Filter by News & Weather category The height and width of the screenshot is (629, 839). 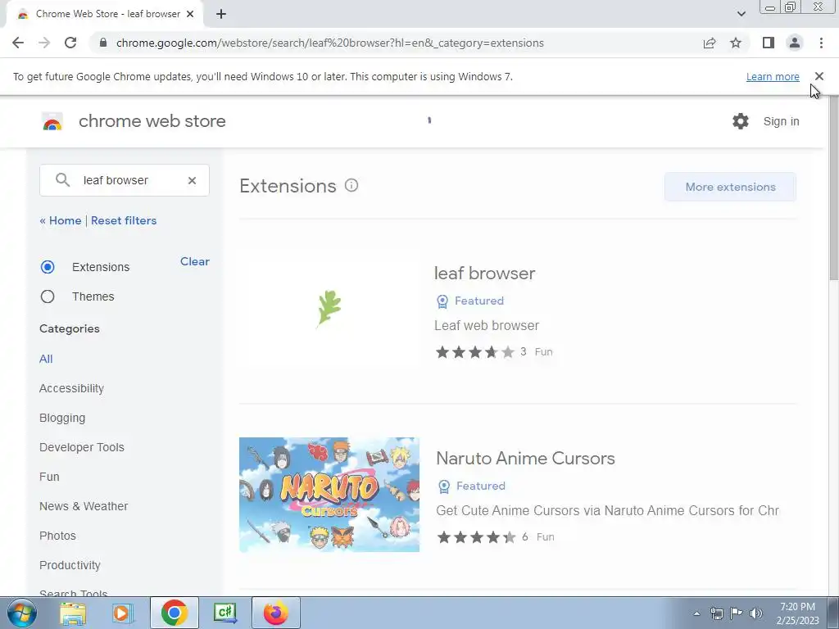point(84,506)
